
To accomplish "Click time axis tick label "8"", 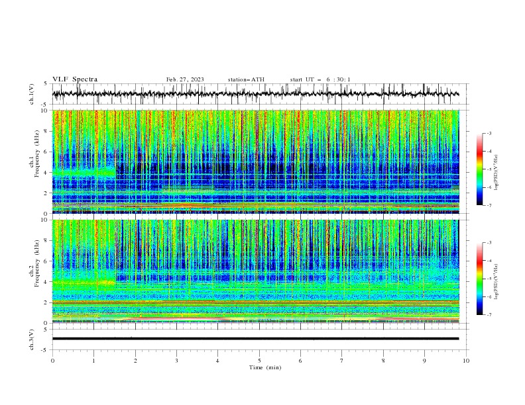I will [383, 361].
